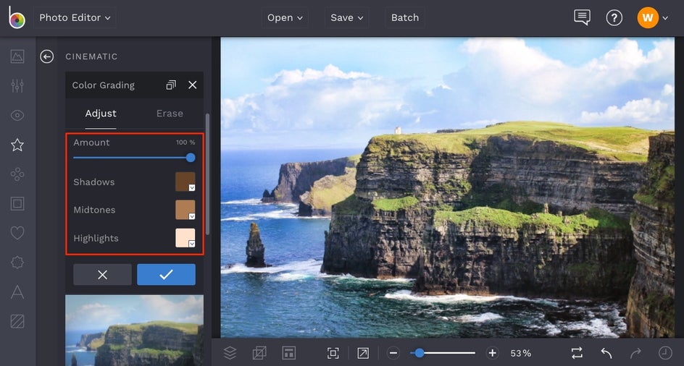Open the Image Manager sidebar icon
The height and width of the screenshot is (366, 684).
pyautogui.click(x=17, y=56)
